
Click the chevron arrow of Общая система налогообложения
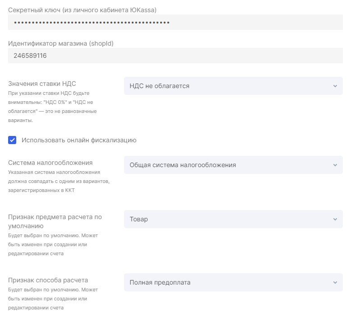(x=335, y=165)
